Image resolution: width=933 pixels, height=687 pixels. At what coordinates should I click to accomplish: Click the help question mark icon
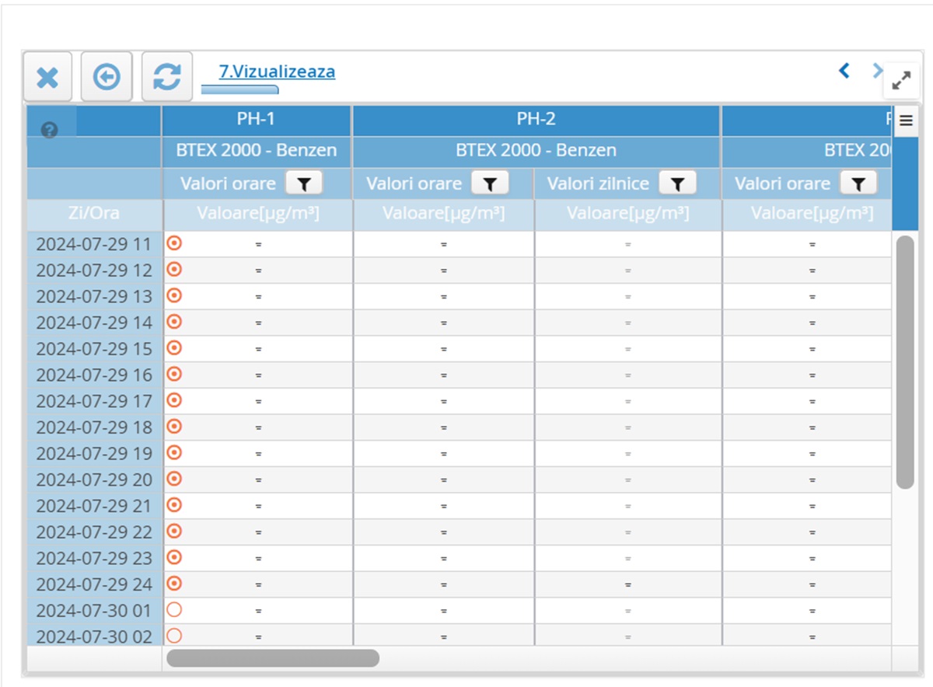[x=50, y=131]
